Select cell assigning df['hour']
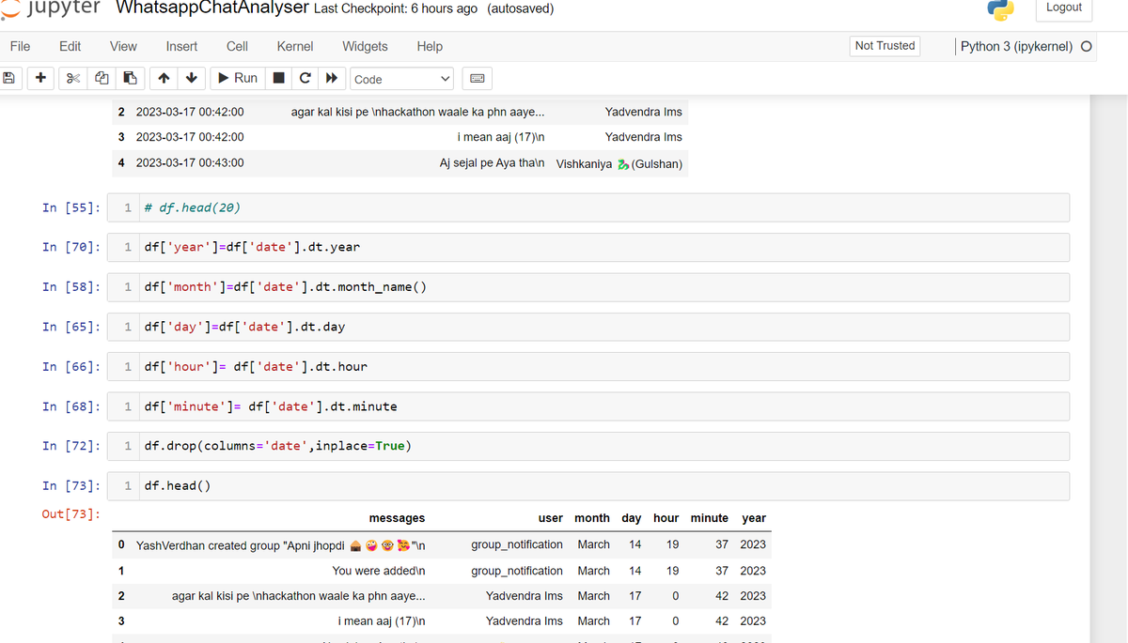This screenshot has width=1128, height=643. pos(590,366)
